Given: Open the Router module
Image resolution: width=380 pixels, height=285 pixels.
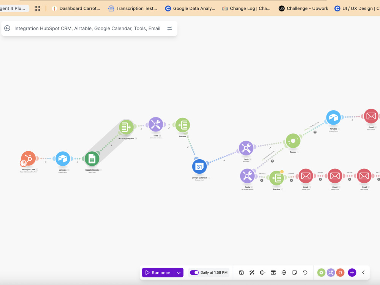Looking at the screenshot, I should pyautogui.click(x=293, y=141).
